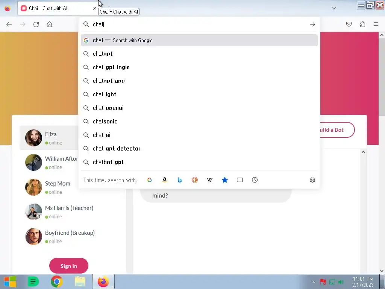Choose the 'chat ai' suggestion

point(199,135)
